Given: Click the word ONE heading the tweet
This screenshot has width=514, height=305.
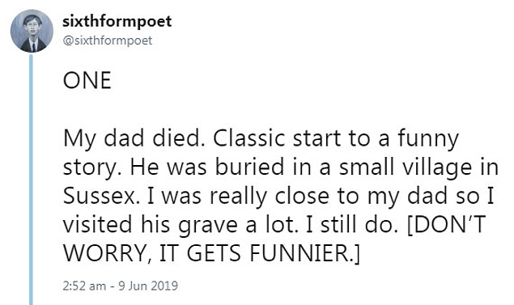Looking at the screenshot, I should [87, 81].
